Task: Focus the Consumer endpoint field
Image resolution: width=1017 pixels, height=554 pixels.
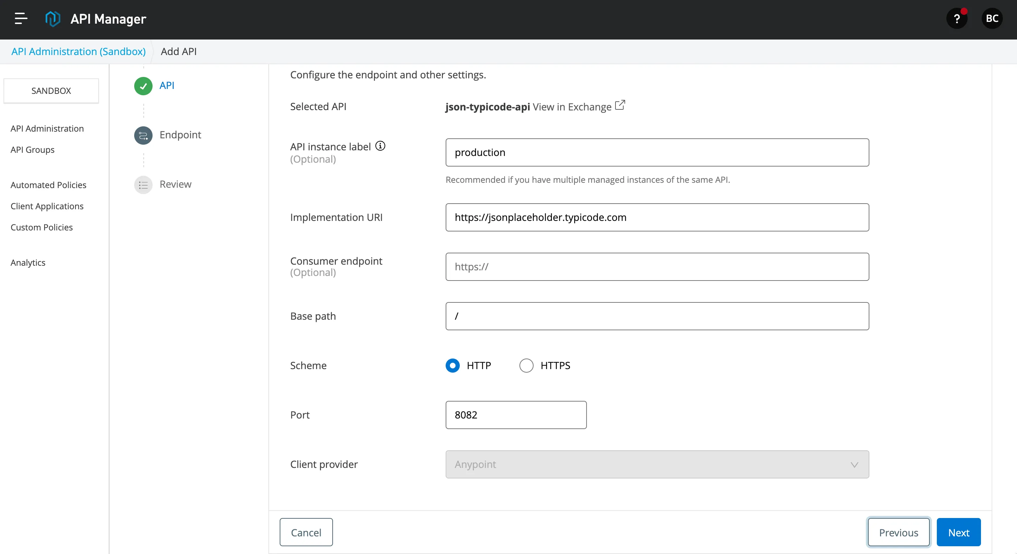Action: (x=657, y=267)
